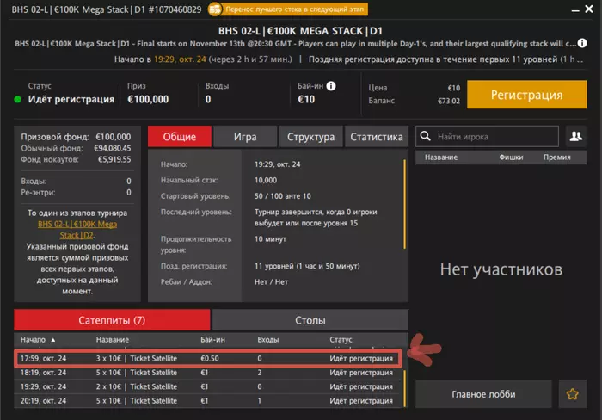602x420 pixels.
Task: Select the 20:19 5 x 10€ Ticket Satellite row
Action: pos(208,401)
